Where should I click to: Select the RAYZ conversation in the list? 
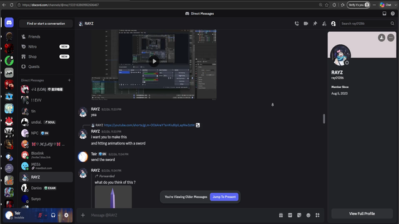[x=46, y=177]
